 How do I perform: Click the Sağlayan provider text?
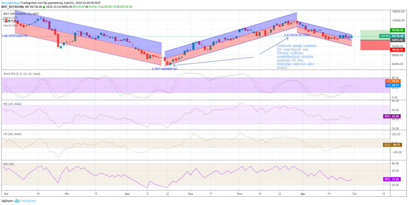7,201
